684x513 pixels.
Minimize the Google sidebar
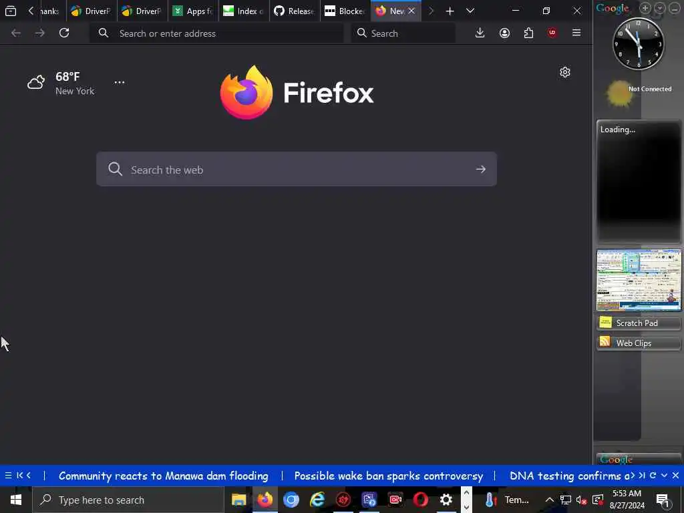click(675, 8)
